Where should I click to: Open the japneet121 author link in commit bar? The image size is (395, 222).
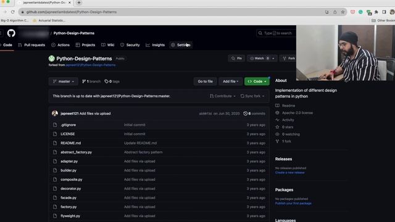70,113
